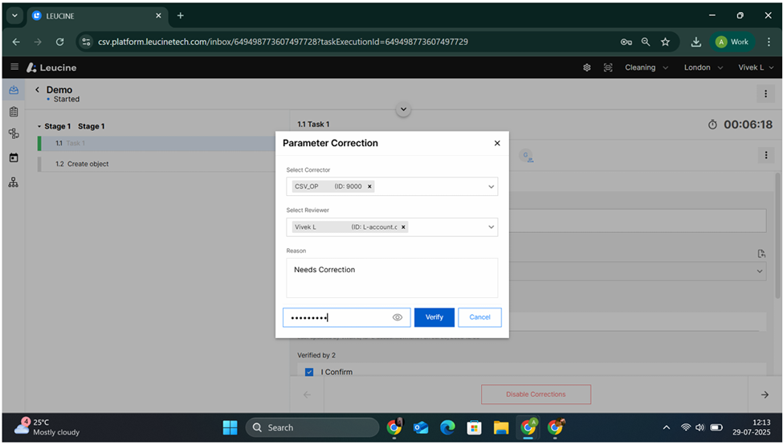The width and height of the screenshot is (783, 445).
Task: Toggle the I Confirm checkbox
Action: [309, 372]
